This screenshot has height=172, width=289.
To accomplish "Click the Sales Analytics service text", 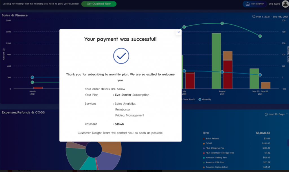I will coord(125,104).
